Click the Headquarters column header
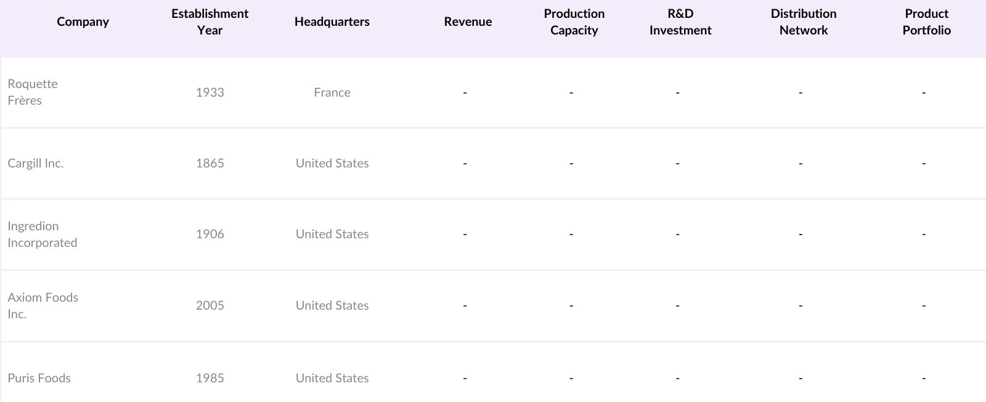986x402 pixels. tap(332, 22)
